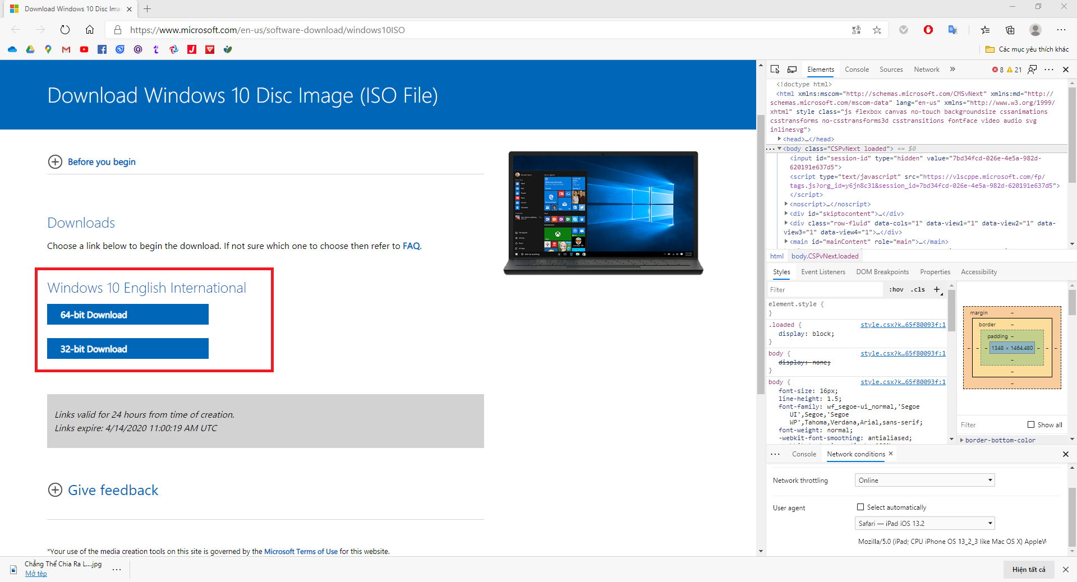Open the drawer three-dot menu beside Console
The height and width of the screenshot is (582, 1077).
click(775, 454)
